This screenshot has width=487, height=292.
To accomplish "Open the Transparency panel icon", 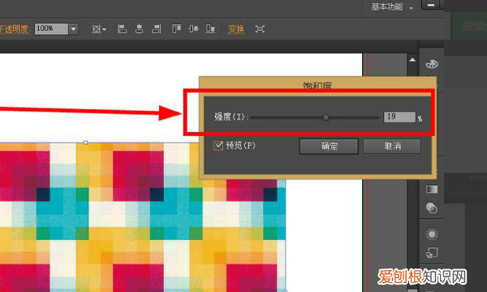I will tap(432, 208).
